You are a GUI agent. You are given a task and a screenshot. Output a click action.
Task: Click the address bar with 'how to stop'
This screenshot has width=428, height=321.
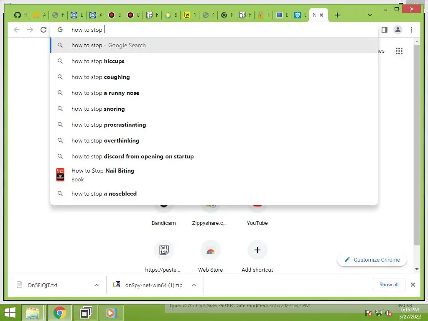click(214, 30)
